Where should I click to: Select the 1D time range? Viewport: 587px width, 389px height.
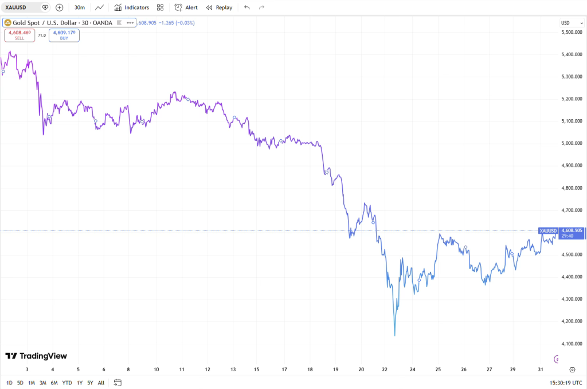(x=9, y=382)
